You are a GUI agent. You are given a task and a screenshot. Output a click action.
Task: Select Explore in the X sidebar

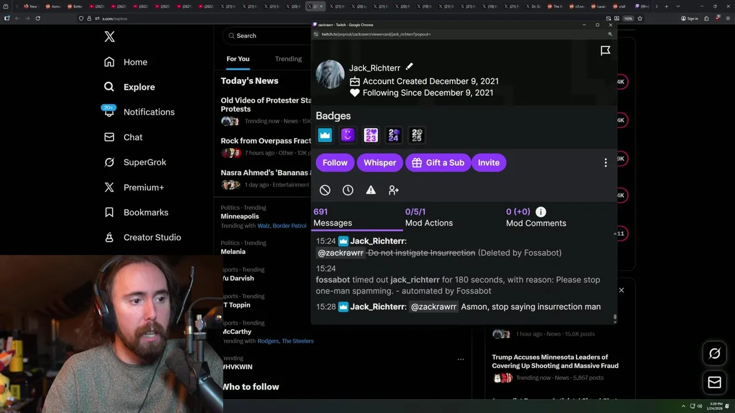point(129,87)
